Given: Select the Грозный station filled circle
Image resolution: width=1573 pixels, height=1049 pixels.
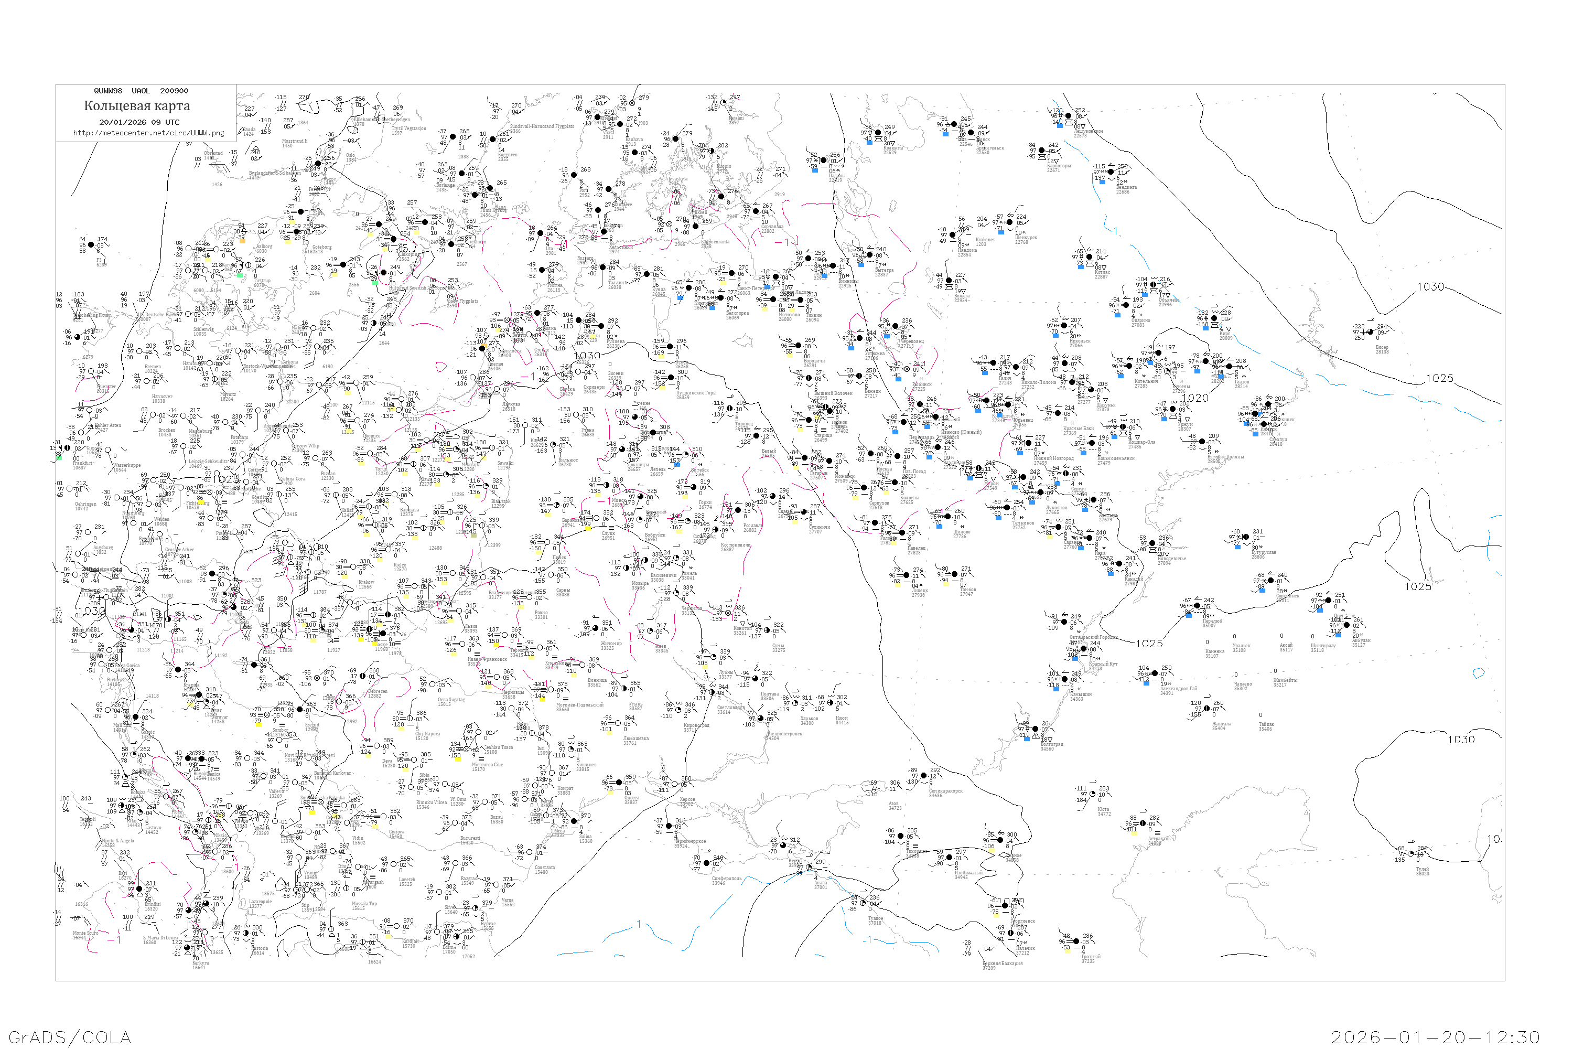Looking at the screenshot, I should click(1076, 942).
